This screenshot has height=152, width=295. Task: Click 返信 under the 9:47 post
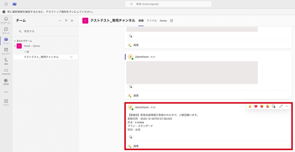(136, 95)
